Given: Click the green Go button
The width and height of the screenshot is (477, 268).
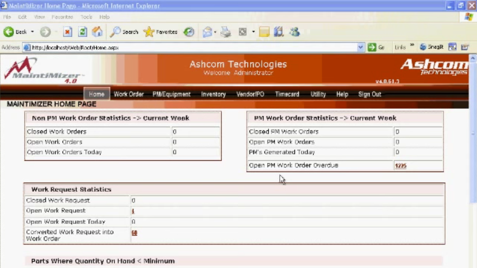Looking at the screenshot, I should tap(376, 47).
